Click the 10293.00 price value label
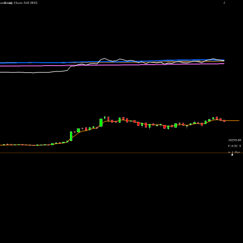 (x=235, y=140)
